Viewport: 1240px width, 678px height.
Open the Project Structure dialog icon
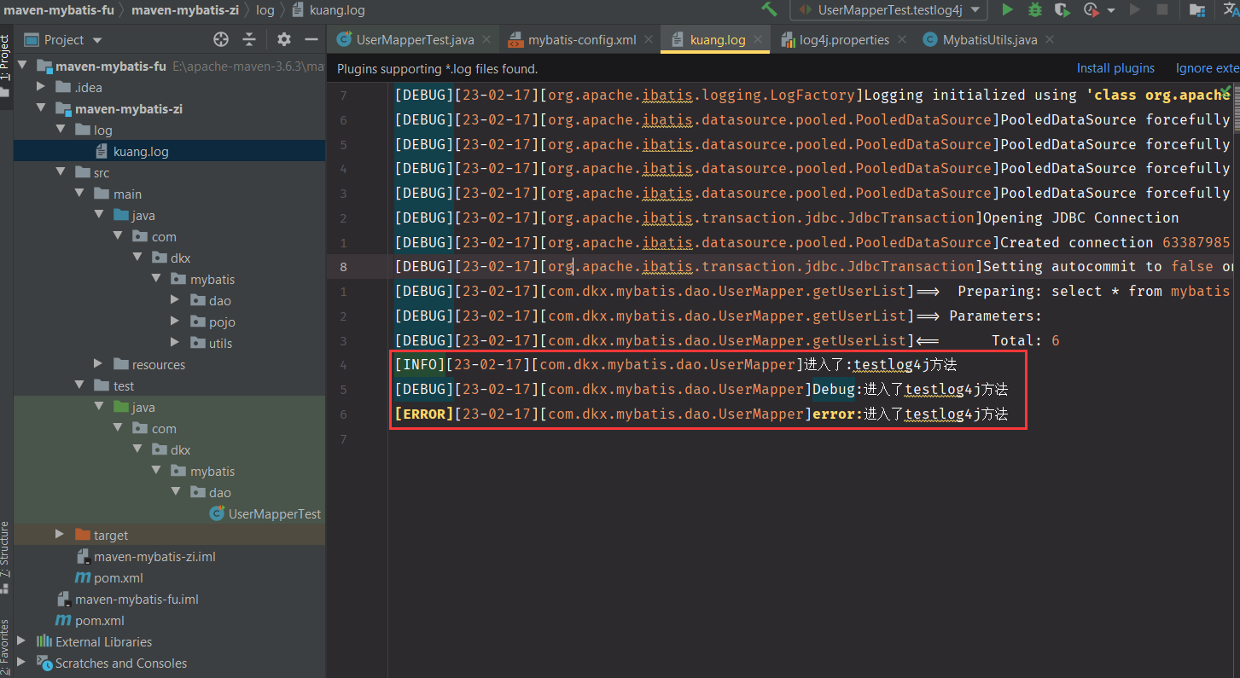pos(1197,10)
